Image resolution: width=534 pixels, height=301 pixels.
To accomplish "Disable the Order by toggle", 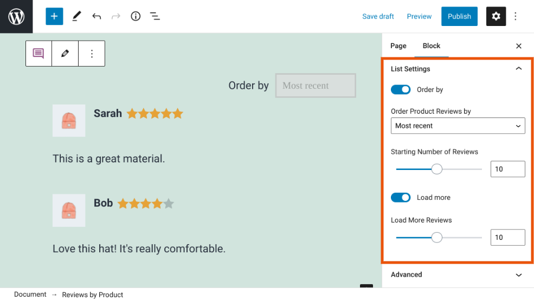I will pos(401,90).
